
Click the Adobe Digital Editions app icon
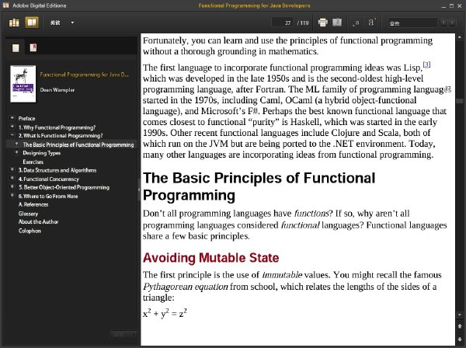[5, 5]
